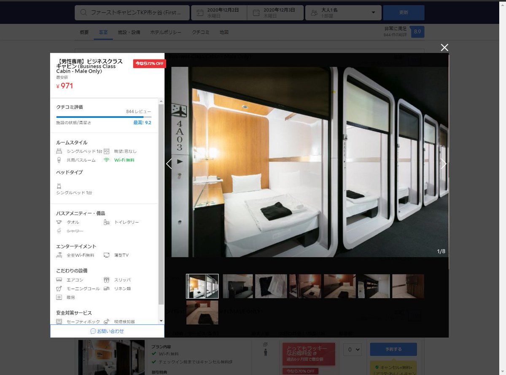This screenshot has width=506, height=375.
Task: Open the 施設・設備 tab
Action: click(129, 32)
